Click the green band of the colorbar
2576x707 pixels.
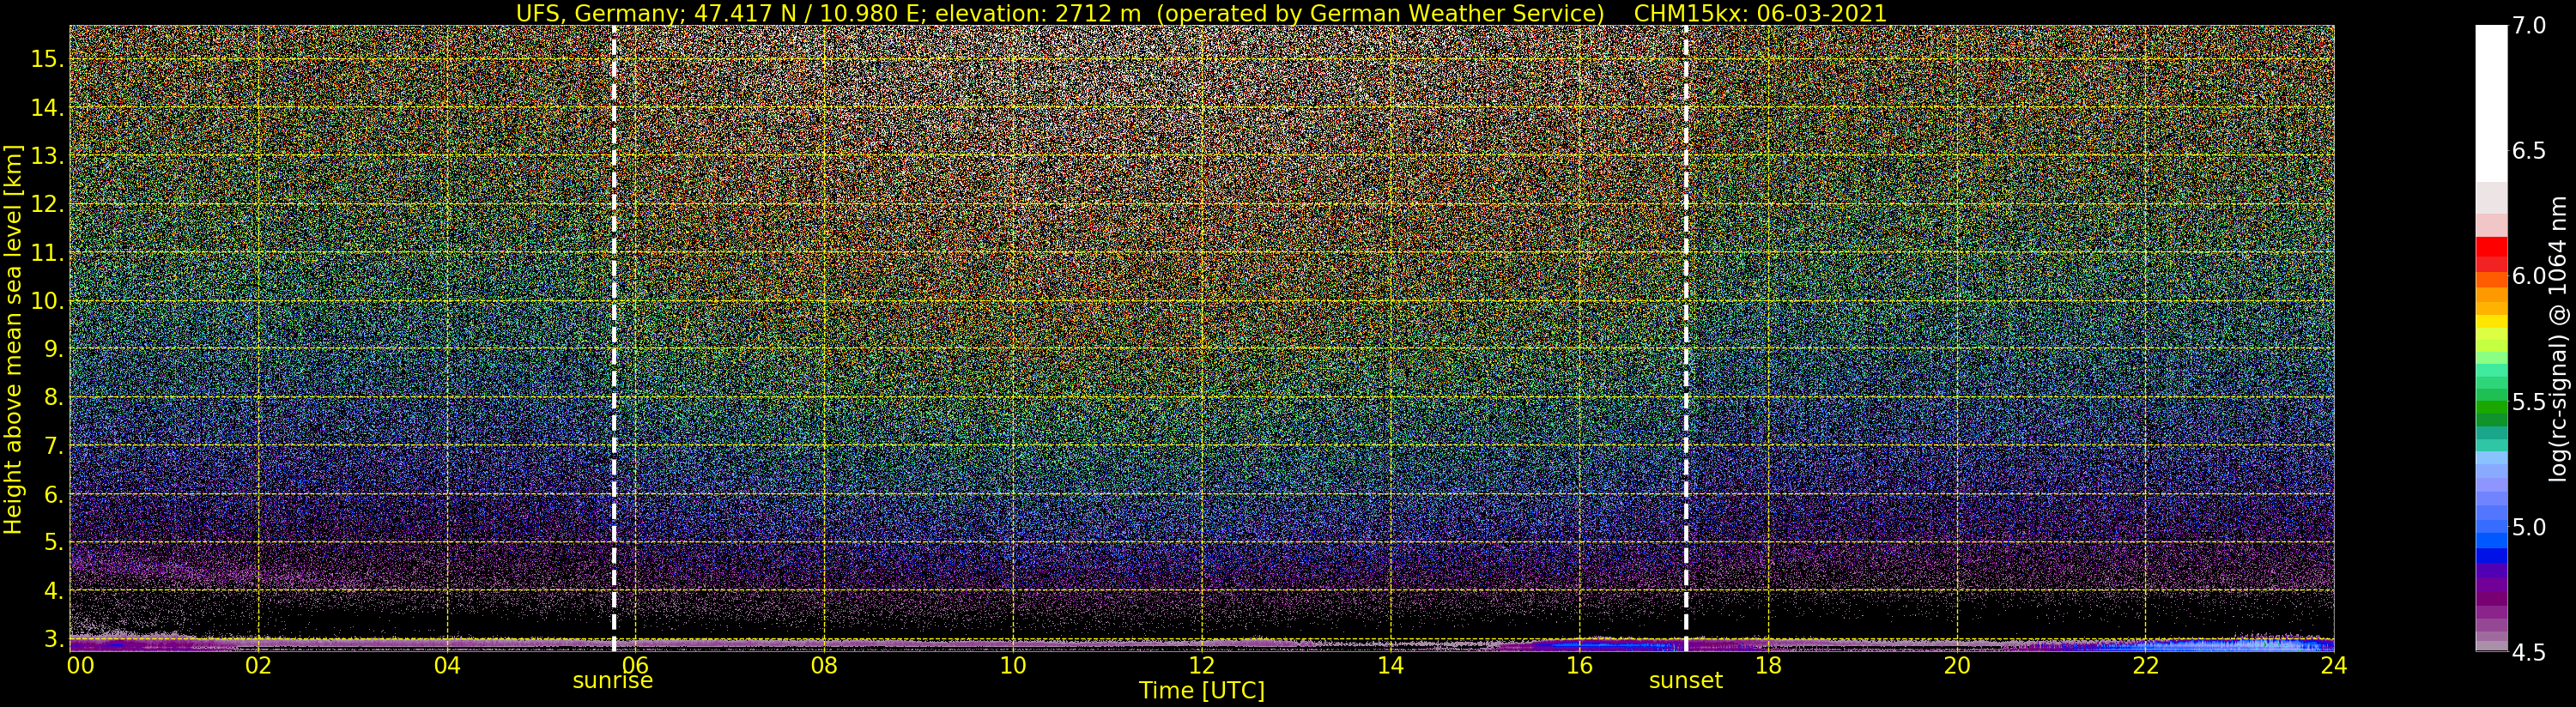[2491, 405]
